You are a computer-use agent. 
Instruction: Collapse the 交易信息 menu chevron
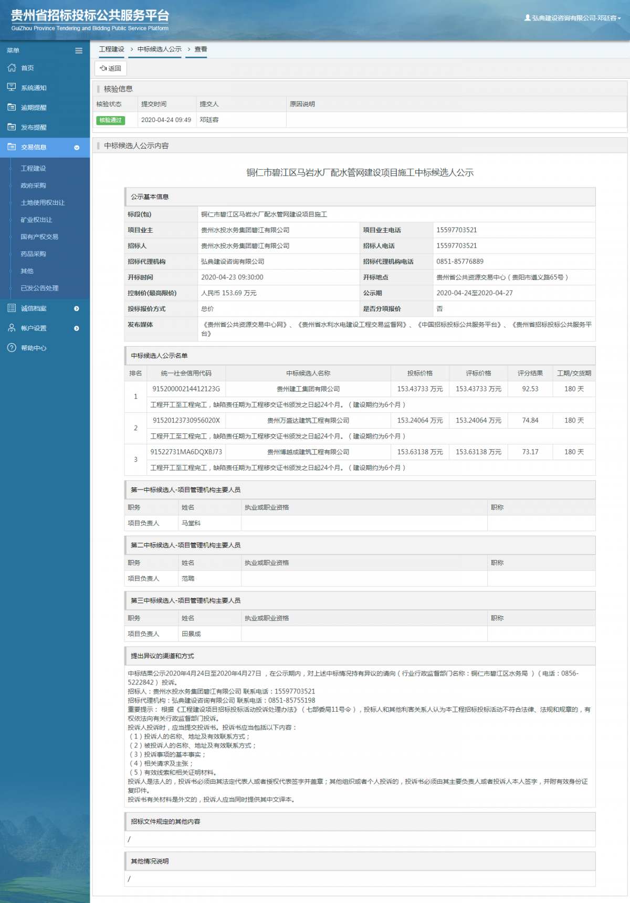tap(77, 148)
